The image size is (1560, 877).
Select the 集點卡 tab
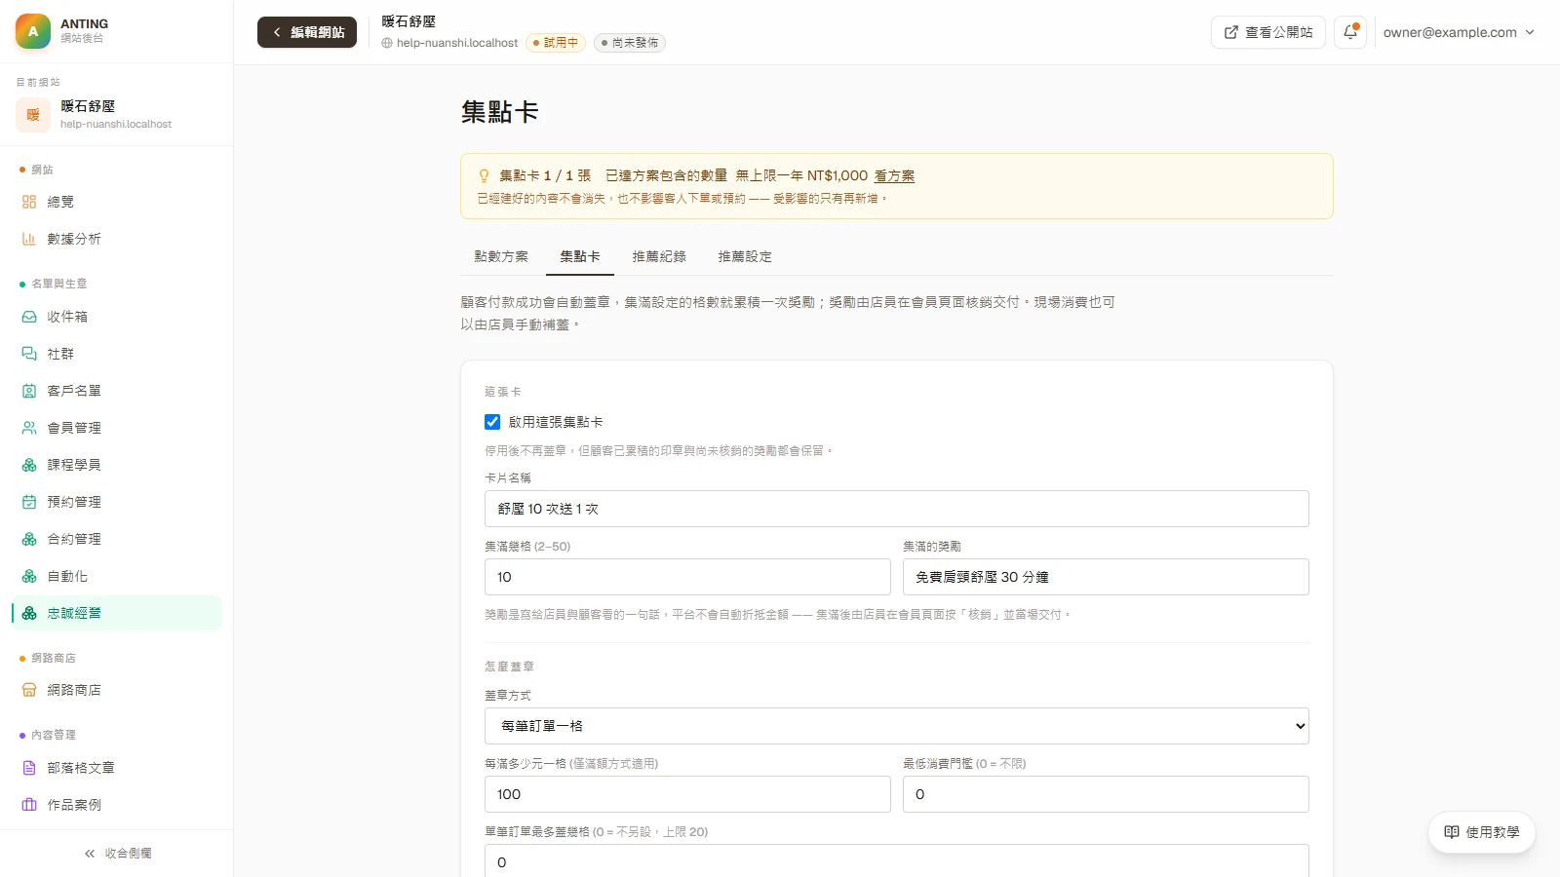(580, 256)
